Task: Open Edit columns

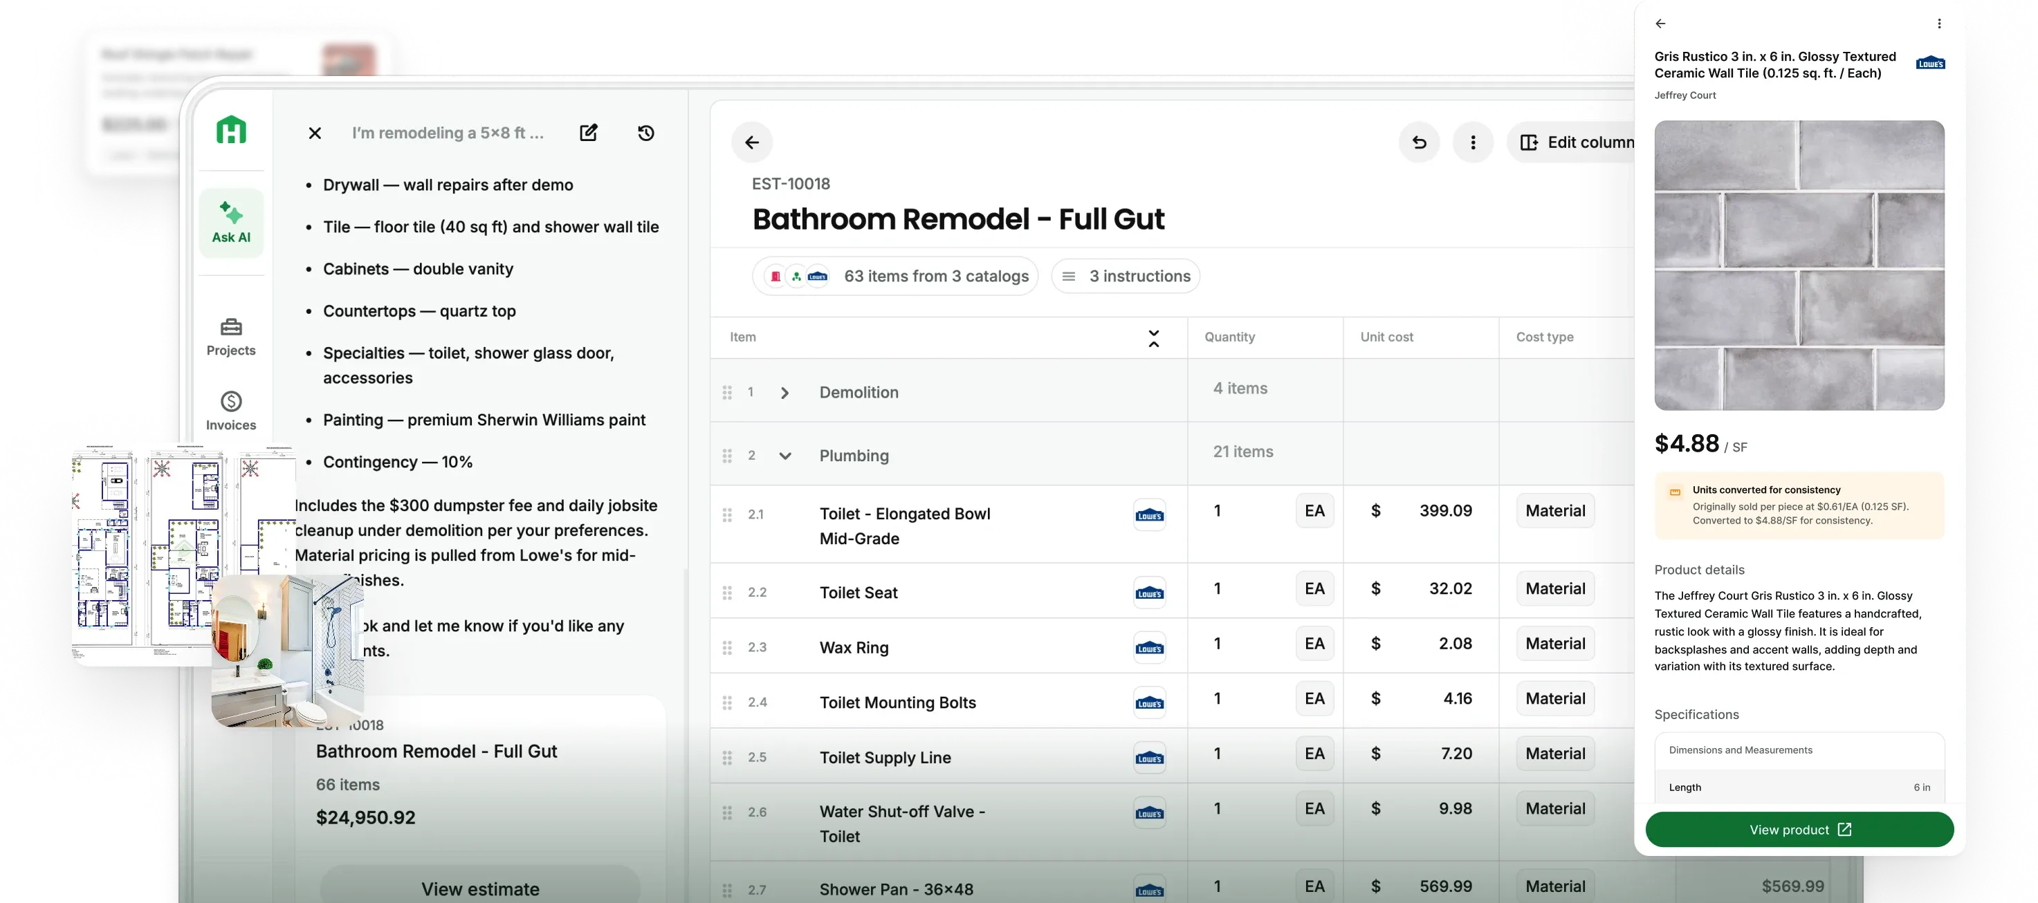Action: [1582, 142]
